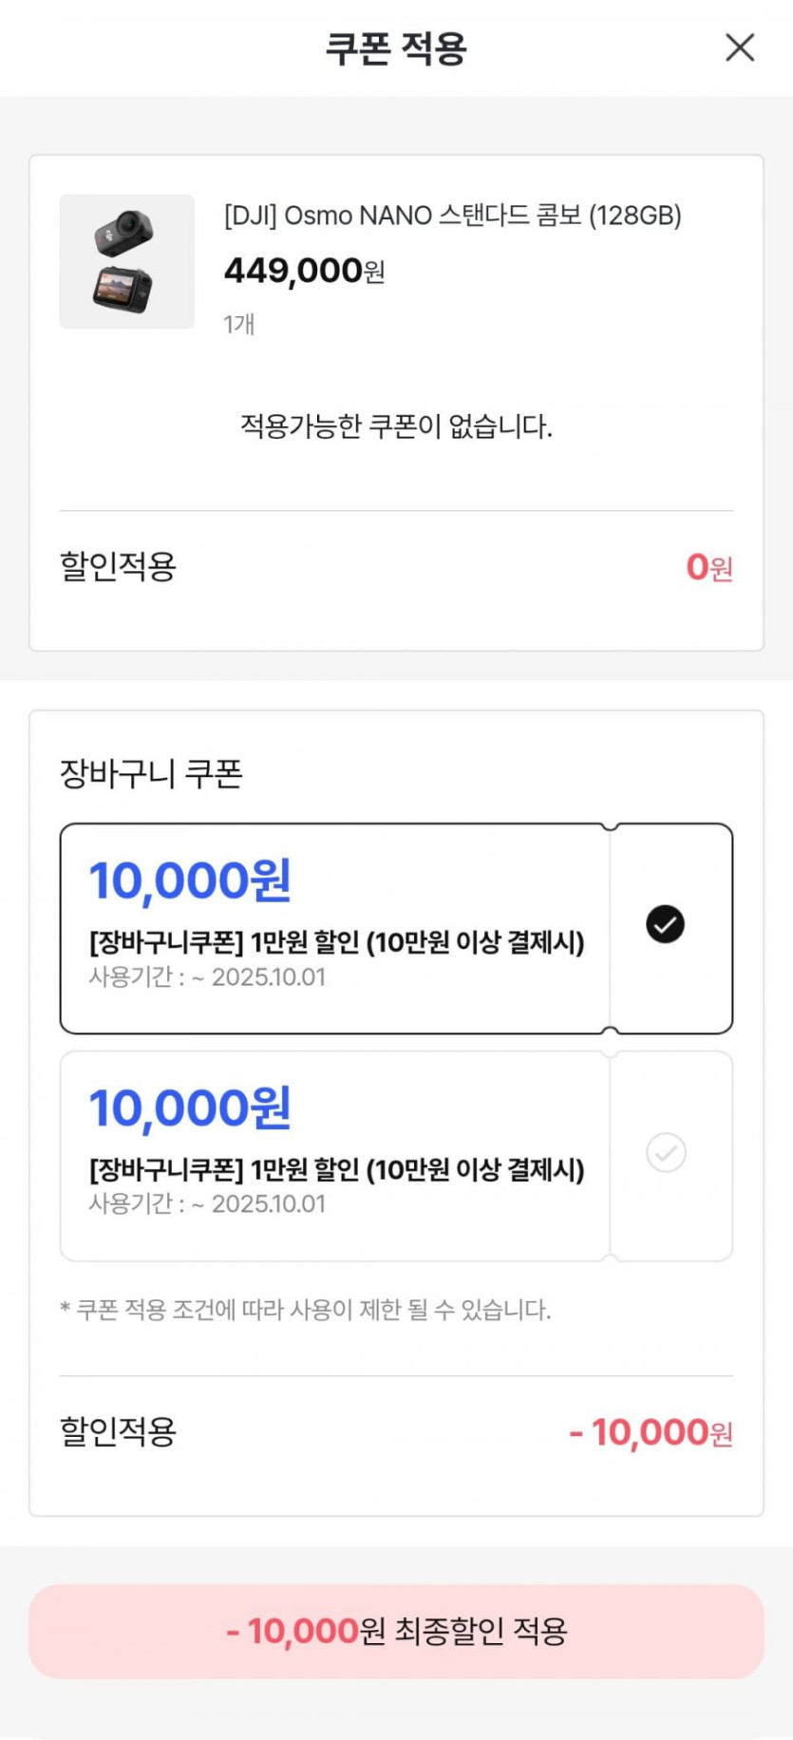Close the 쿠폰 적용 dialog with X
The height and width of the screenshot is (1740, 793).
pos(740,47)
